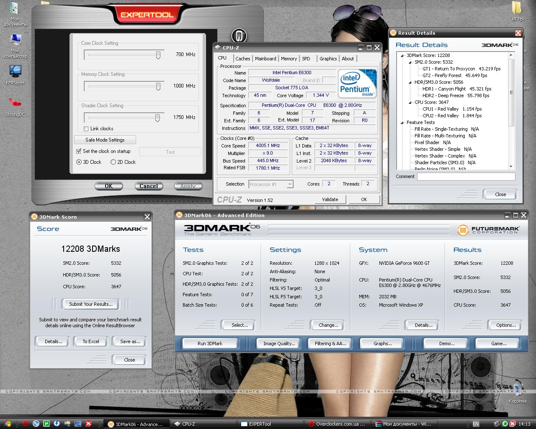Click the Submit Your Results button
The height and width of the screenshot is (429, 536).
point(90,304)
